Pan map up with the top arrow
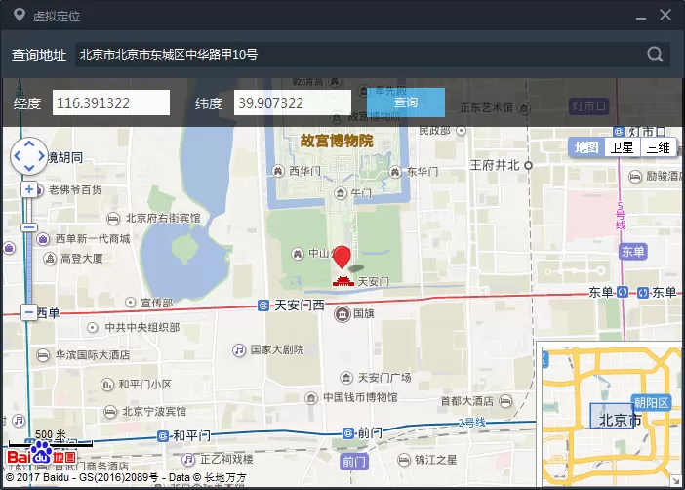This screenshot has width=685, height=490. tap(29, 143)
